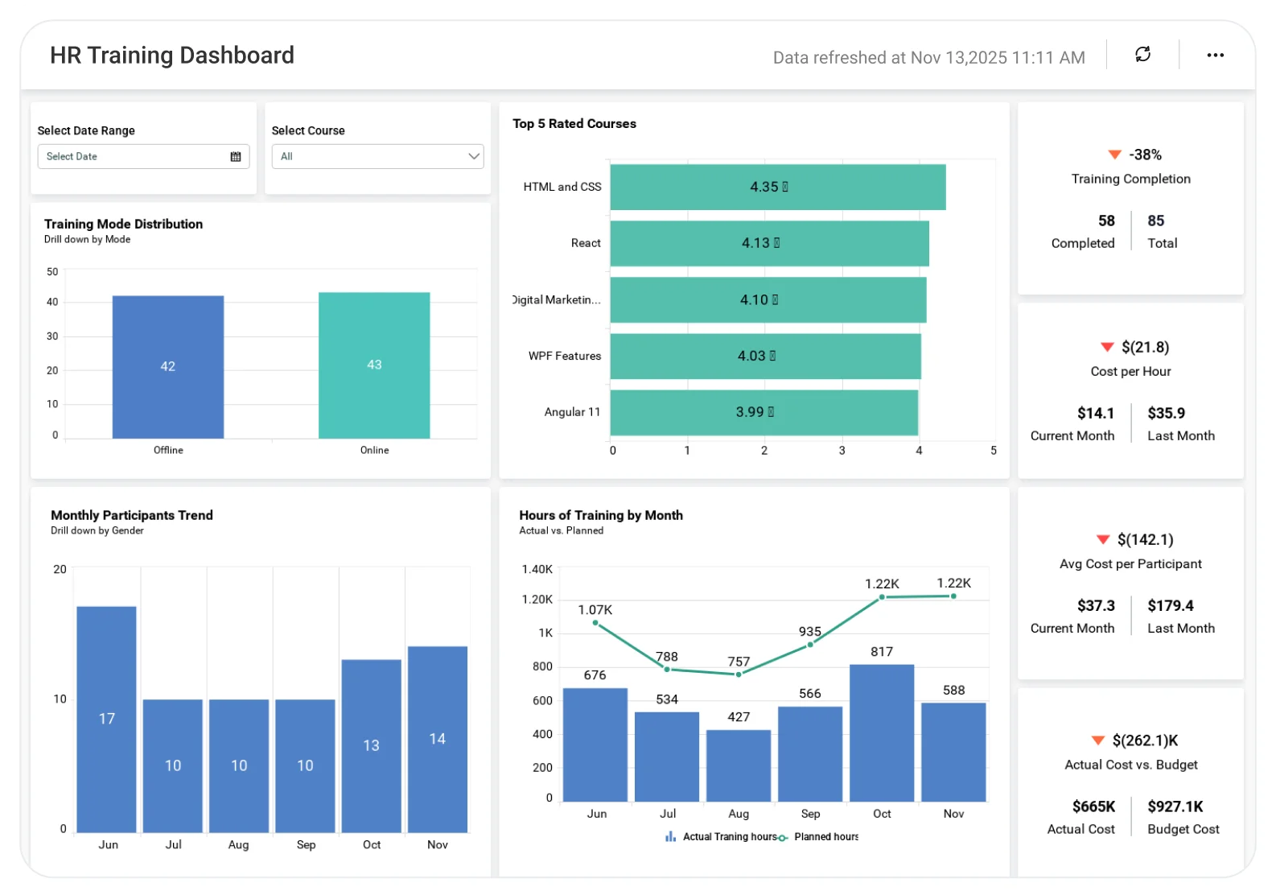1276x895 pixels.
Task: Click the Actual Training hours legend icon
Action: pos(670,837)
